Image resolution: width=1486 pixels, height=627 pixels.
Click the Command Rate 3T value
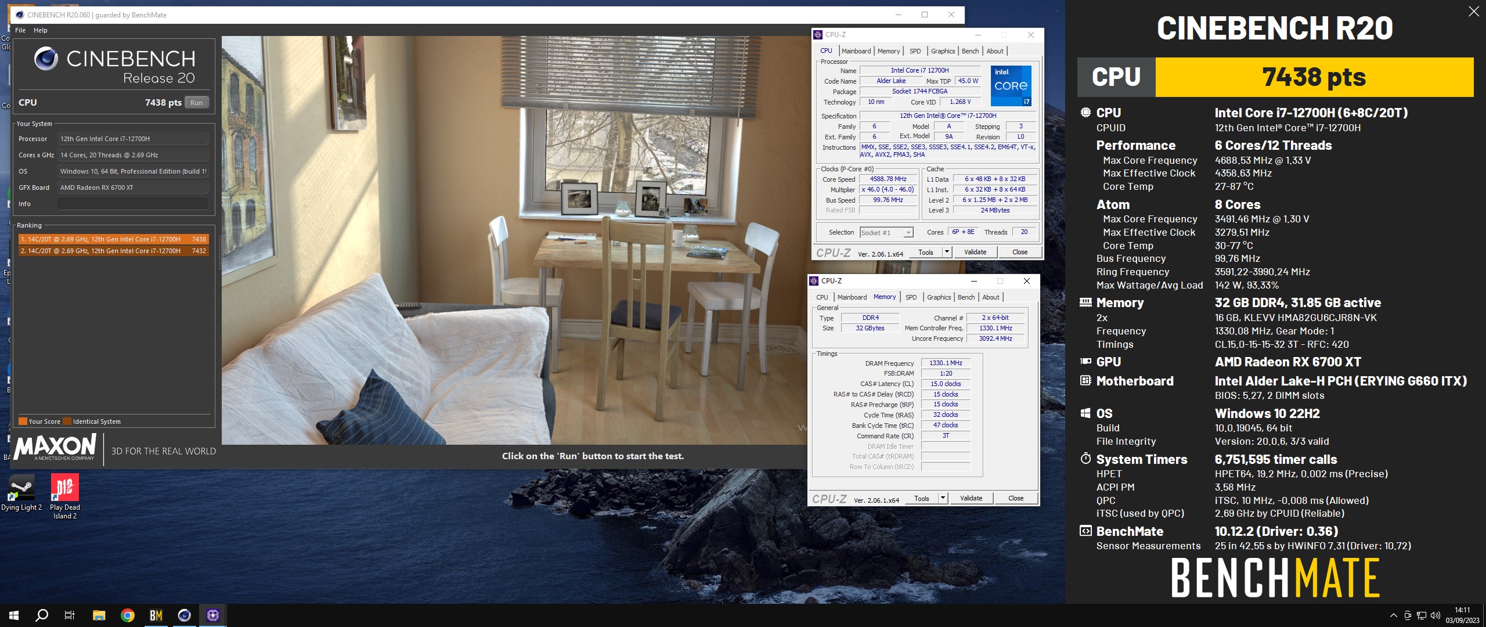(x=946, y=435)
